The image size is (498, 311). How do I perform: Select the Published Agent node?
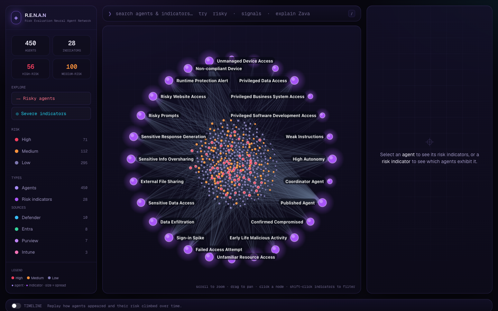click(322, 203)
